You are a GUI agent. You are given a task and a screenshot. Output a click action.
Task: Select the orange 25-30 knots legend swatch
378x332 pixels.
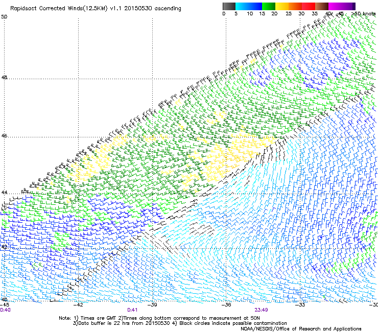[295, 6]
